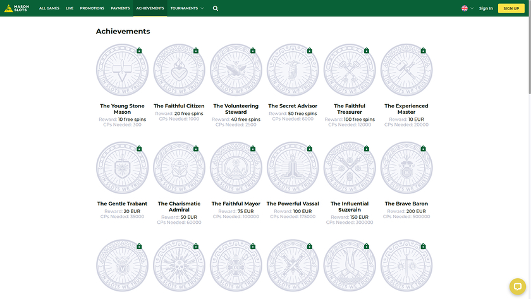Select The Experienced Master hammer badge

pos(406,70)
